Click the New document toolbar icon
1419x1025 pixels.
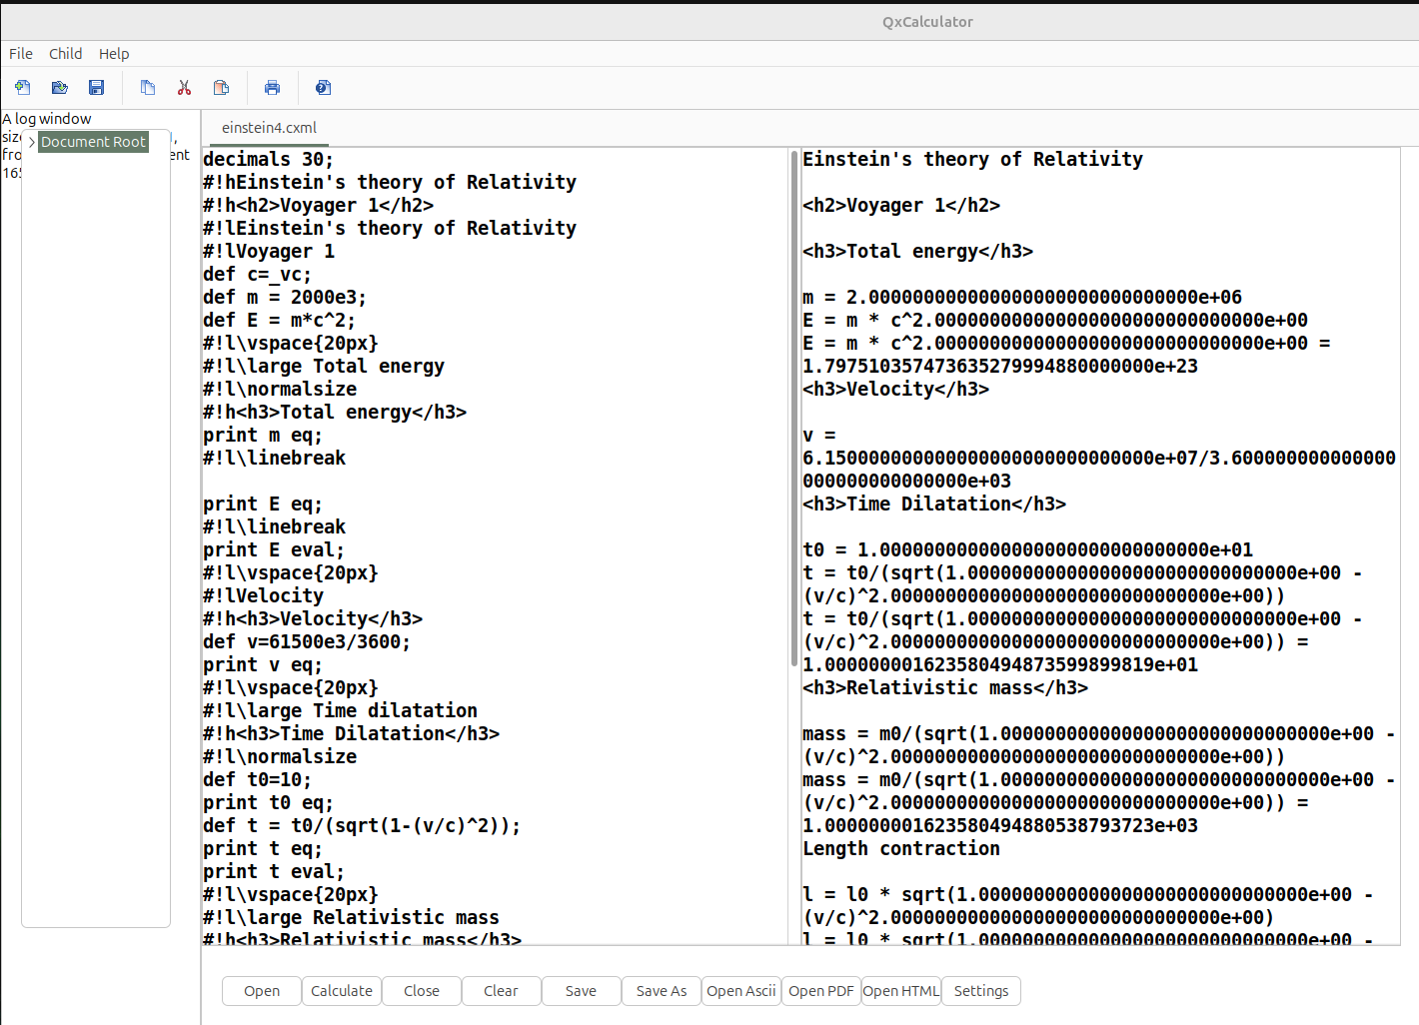[x=23, y=88]
